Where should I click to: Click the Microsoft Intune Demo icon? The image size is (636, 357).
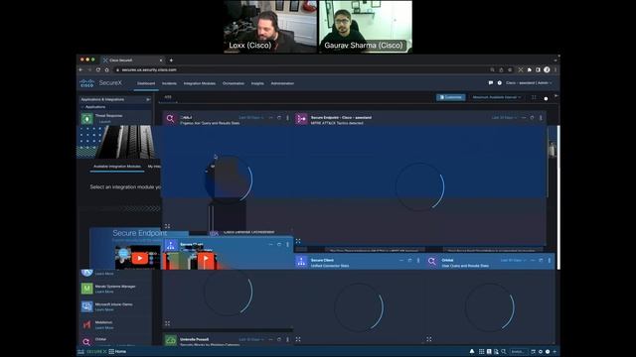point(86,306)
